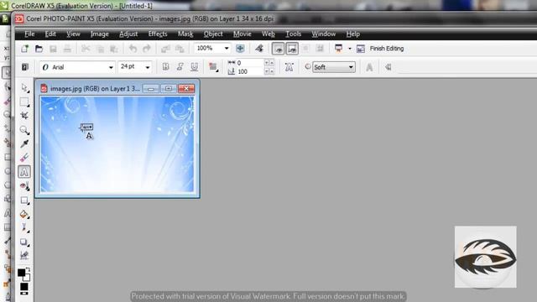Click the Image Adjustment Lab icon
This screenshot has height=302, width=537.
pyautogui.click(x=259, y=49)
